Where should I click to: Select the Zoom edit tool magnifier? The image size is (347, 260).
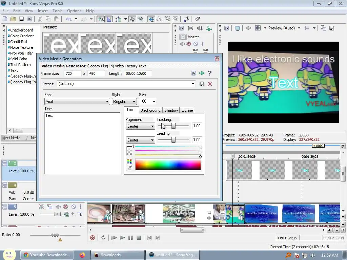pos(175,19)
